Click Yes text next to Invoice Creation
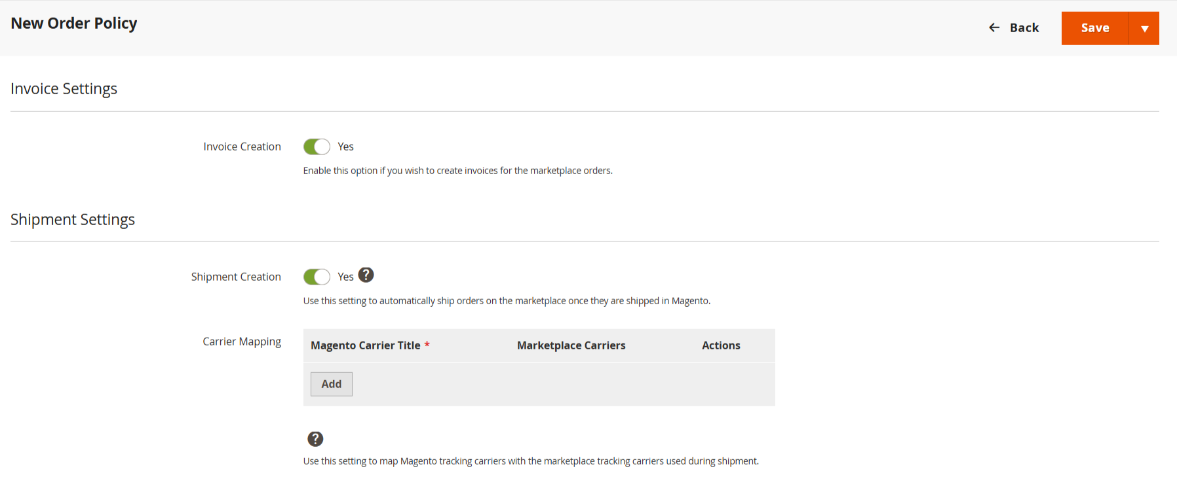 tap(345, 147)
